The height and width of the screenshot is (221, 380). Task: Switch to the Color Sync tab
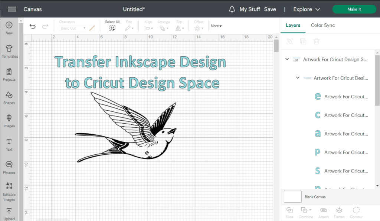click(x=322, y=25)
